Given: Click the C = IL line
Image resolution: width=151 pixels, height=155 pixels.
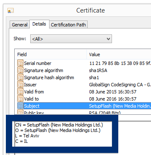Looking at the screenshot, I should point(21,141).
